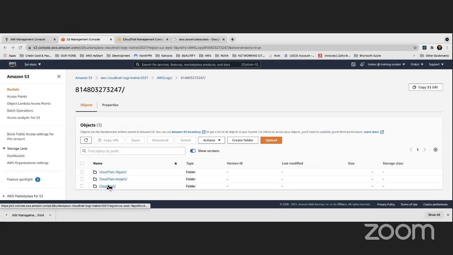The image size is (453, 255).
Task: Open the CloudTrail/ folder link
Action: tap(108, 186)
